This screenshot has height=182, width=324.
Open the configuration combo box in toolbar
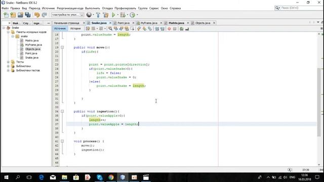67,15
